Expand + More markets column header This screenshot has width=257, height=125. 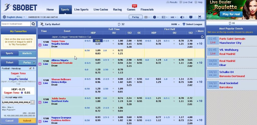pyautogui.click(x=200, y=31)
